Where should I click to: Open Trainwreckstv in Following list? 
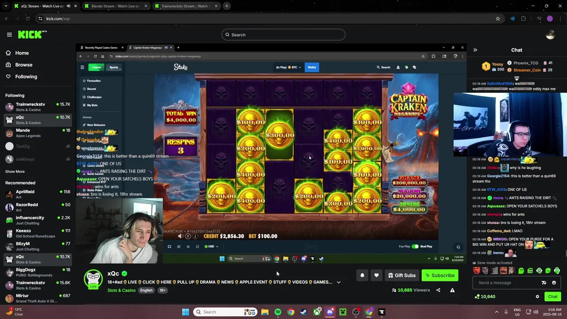pyautogui.click(x=38, y=107)
